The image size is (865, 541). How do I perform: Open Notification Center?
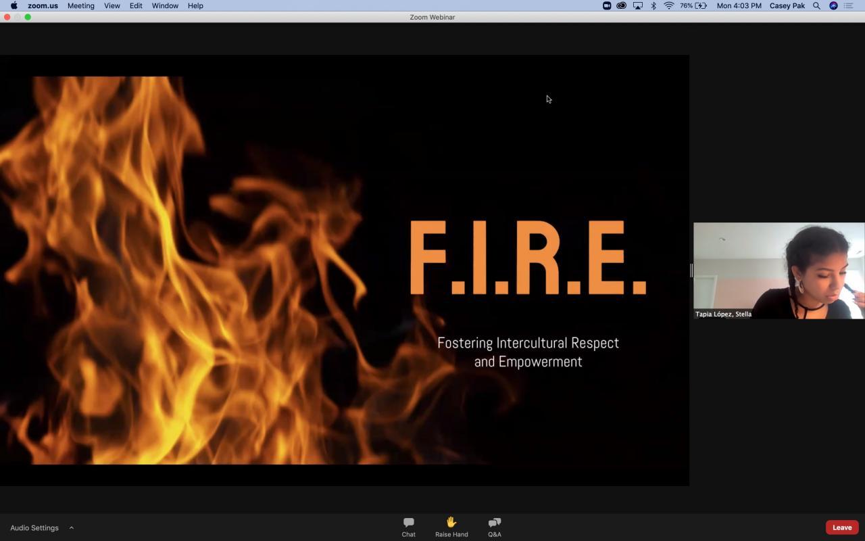coord(849,5)
